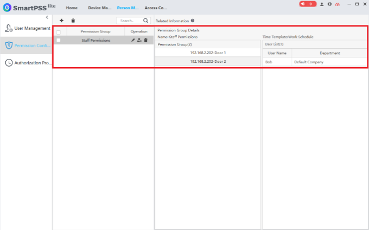369x230 pixels.
Task: Click the User Name column header
Action: [277, 53]
